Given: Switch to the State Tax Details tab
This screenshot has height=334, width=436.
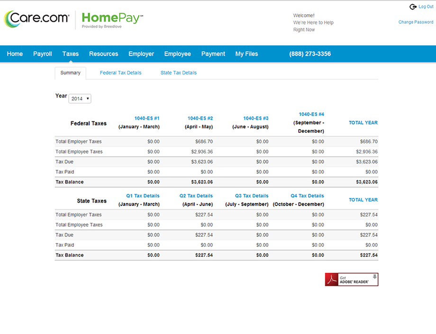Looking at the screenshot, I should 178,72.
